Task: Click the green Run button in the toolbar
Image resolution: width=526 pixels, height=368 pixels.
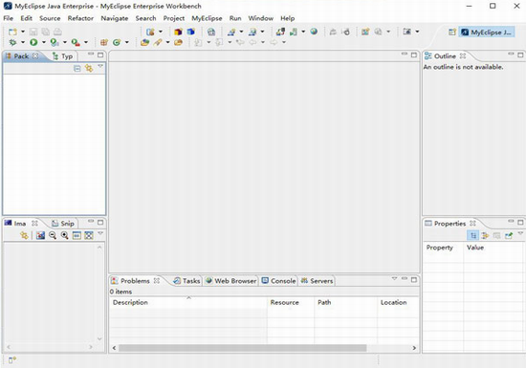Action: click(33, 42)
